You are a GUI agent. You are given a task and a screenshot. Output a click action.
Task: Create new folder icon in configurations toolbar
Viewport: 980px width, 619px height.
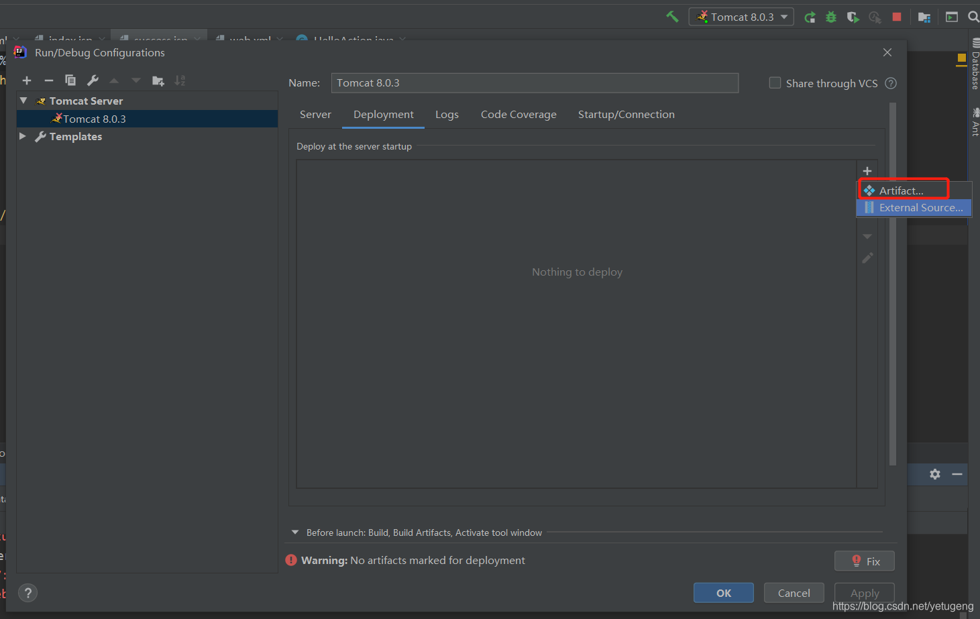(158, 80)
